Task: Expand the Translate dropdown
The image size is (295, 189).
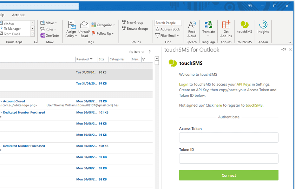Action: 208,36
